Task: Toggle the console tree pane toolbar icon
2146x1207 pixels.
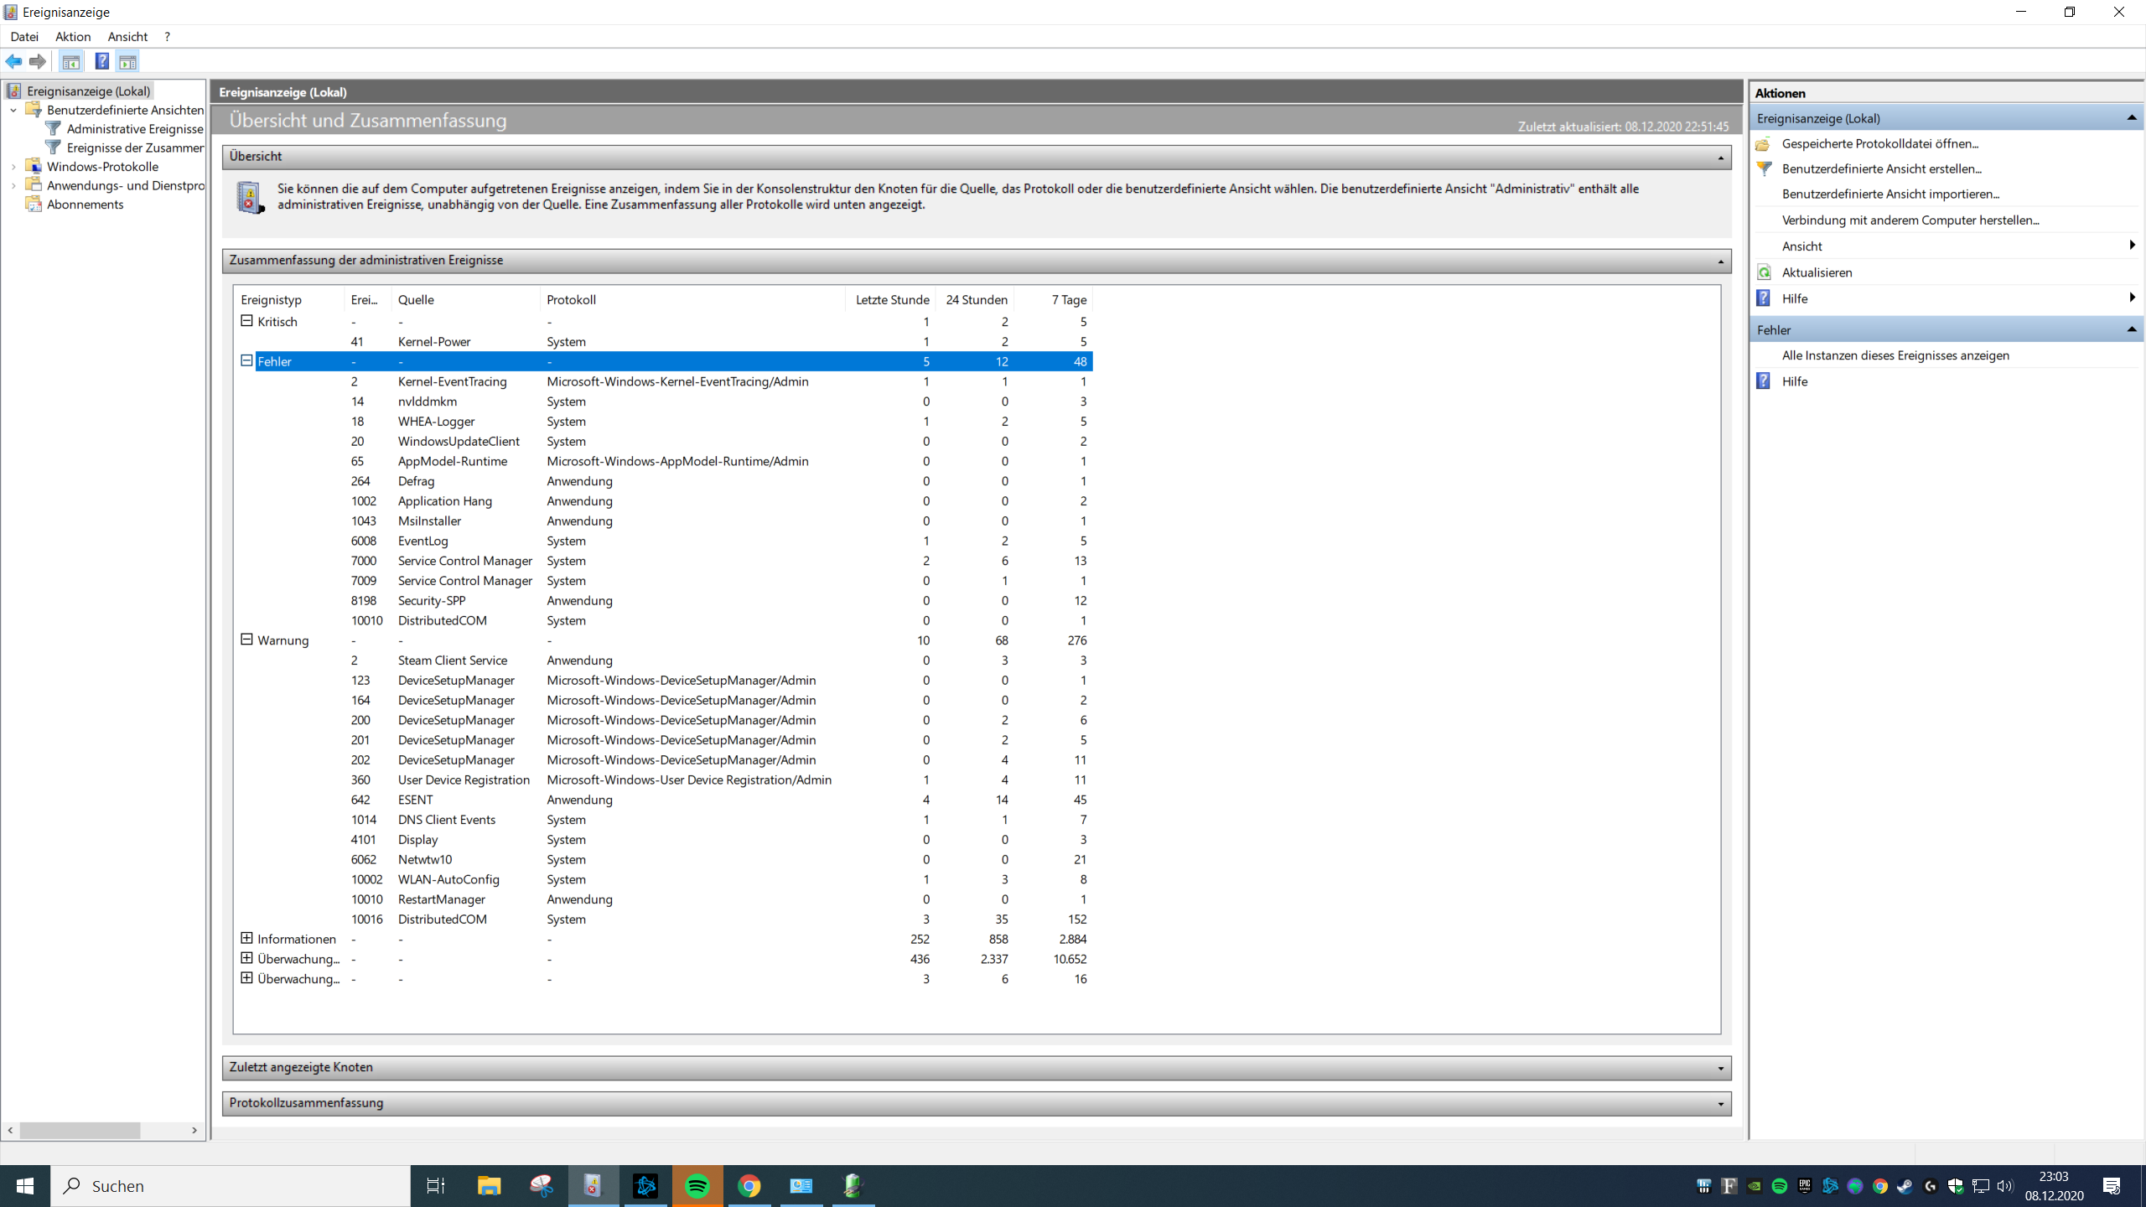Action: [x=71, y=61]
